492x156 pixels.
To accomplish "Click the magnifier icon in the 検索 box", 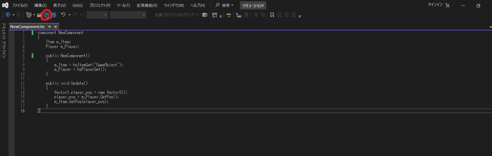I will tap(218, 5).
